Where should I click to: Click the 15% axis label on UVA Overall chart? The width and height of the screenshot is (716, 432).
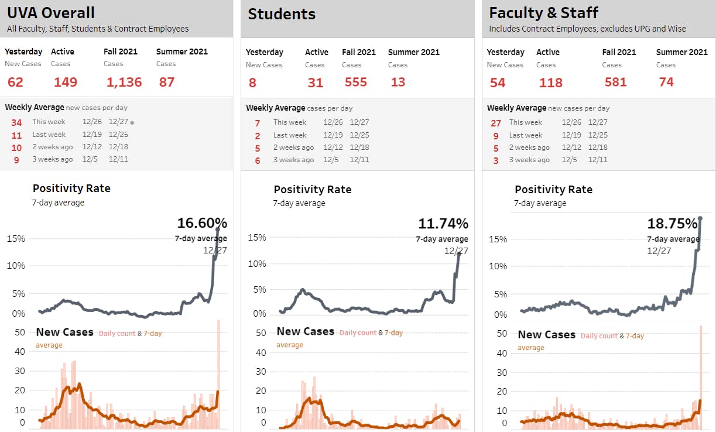[16, 238]
